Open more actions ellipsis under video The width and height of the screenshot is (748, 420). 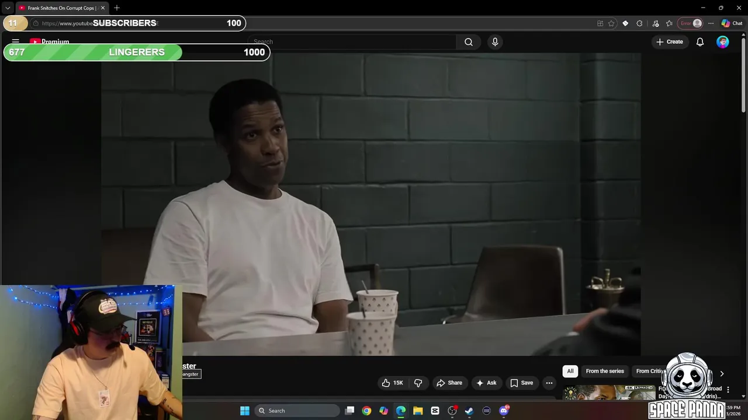click(x=549, y=383)
